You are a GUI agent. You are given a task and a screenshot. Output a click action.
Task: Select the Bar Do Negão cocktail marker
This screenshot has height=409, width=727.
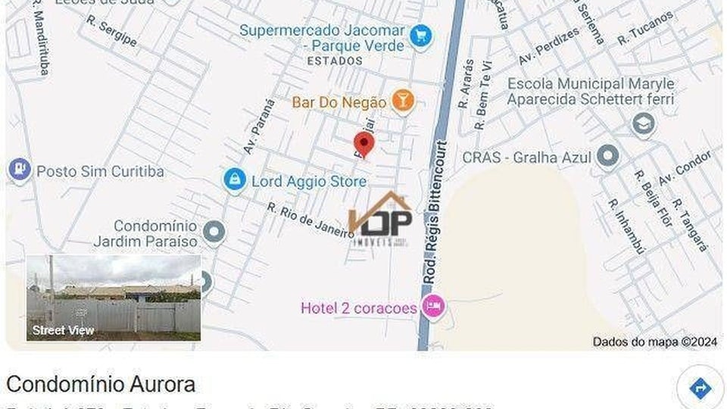[402, 101]
